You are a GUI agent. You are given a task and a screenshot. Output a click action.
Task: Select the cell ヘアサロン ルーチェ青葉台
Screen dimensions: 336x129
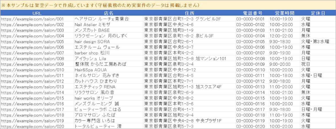tap(109, 19)
